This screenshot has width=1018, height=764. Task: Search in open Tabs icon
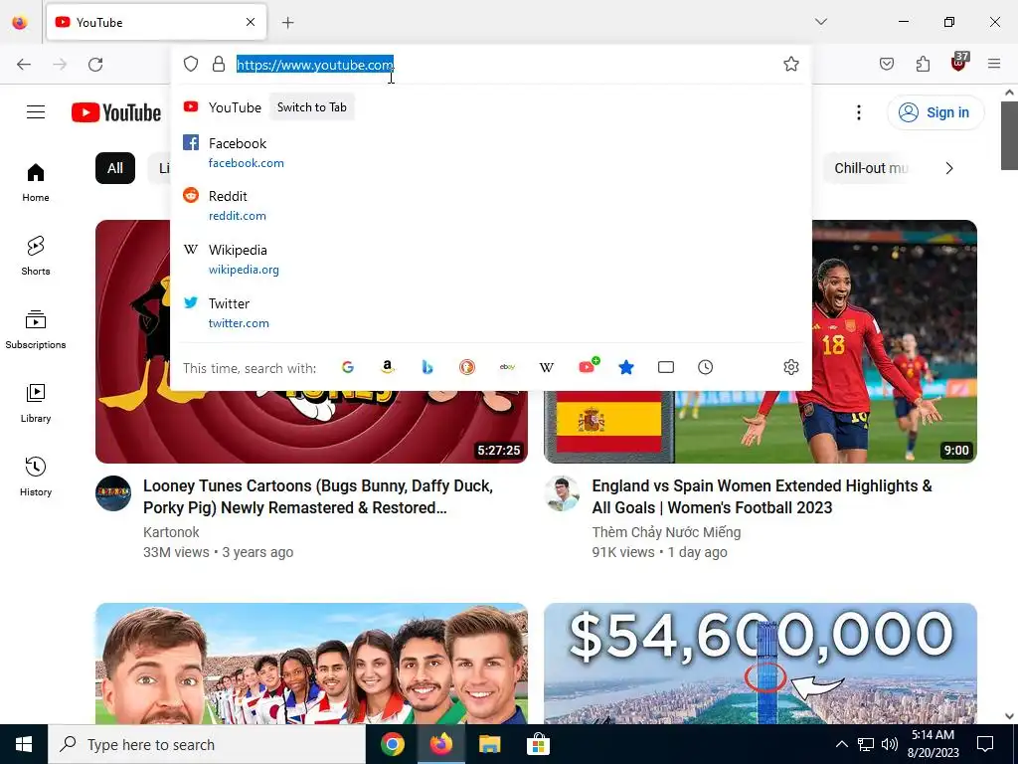tap(666, 368)
